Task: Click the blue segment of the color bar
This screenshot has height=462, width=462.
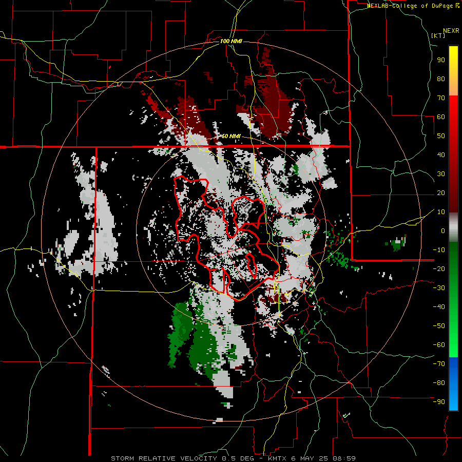Action: click(453, 383)
